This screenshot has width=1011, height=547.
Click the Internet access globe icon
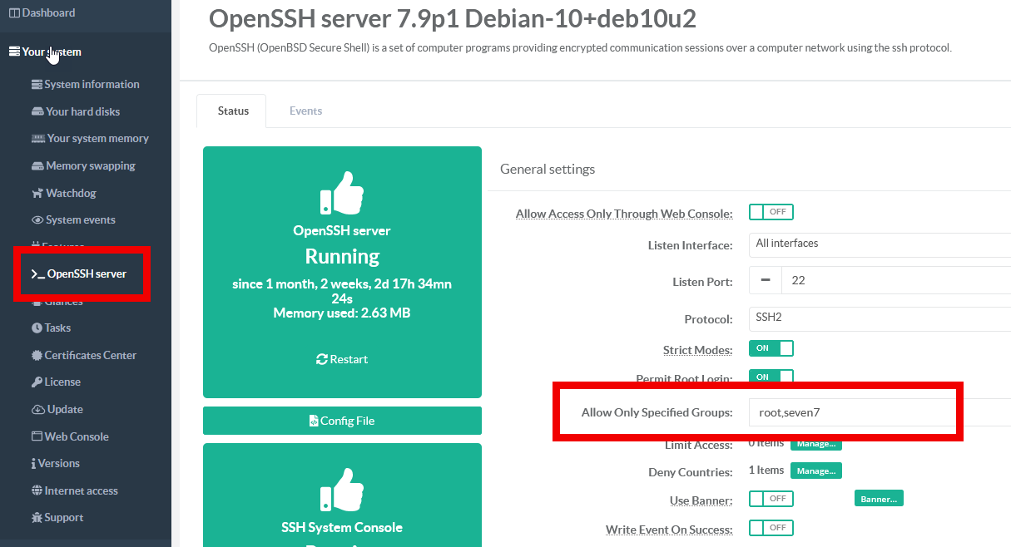(37, 491)
